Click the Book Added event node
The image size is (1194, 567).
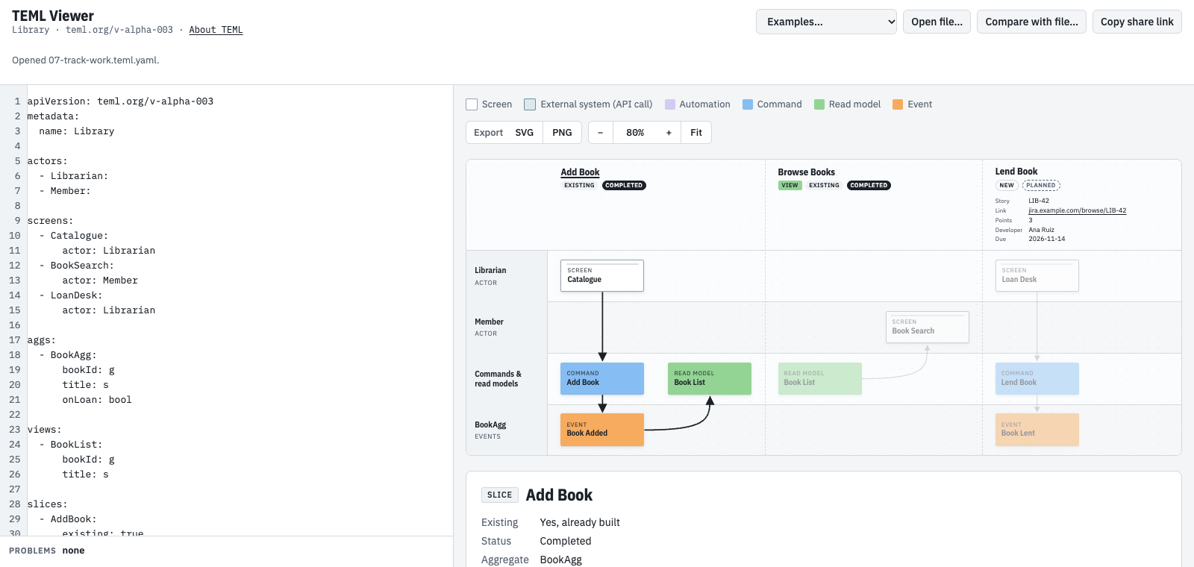pos(602,430)
